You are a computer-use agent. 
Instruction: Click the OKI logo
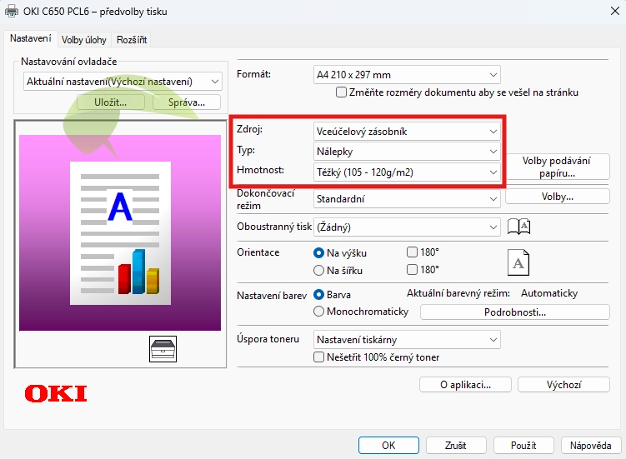tap(56, 393)
